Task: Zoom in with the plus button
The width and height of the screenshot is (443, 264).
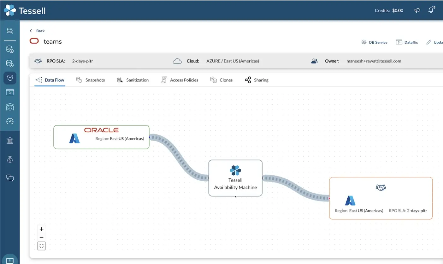Action: click(x=41, y=229)
